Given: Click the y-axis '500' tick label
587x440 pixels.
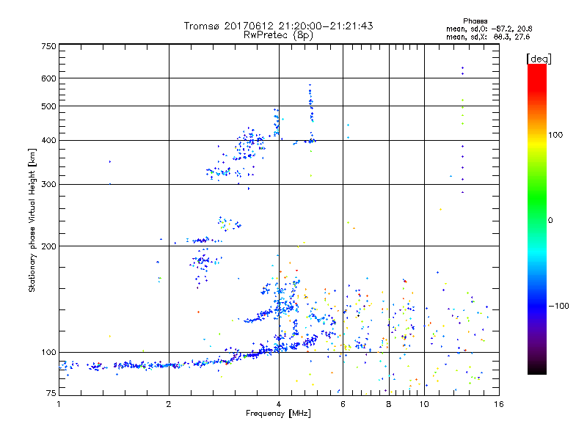Looking at the screenshot, I should pos(49,106).
